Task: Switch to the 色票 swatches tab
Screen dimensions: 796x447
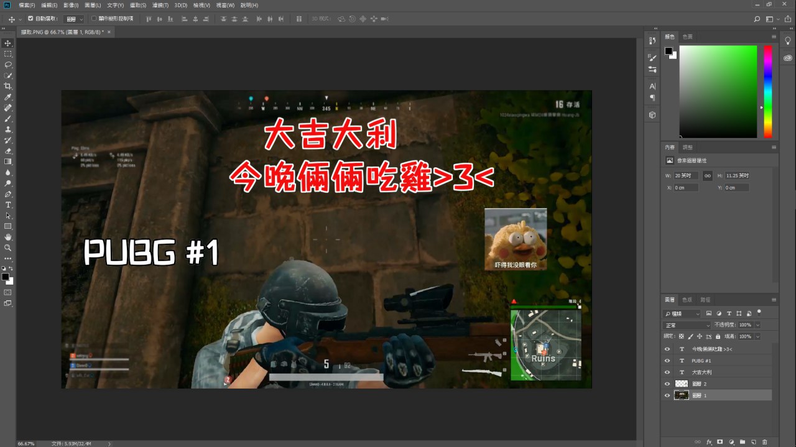Action: point(688,37)
